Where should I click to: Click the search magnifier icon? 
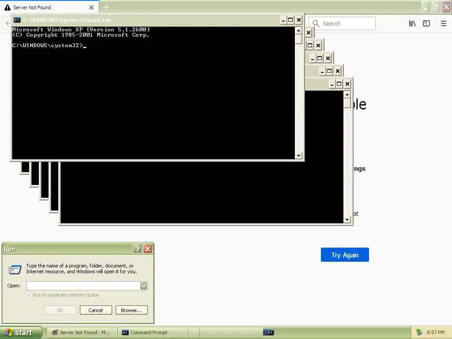[x=316, y=23]
